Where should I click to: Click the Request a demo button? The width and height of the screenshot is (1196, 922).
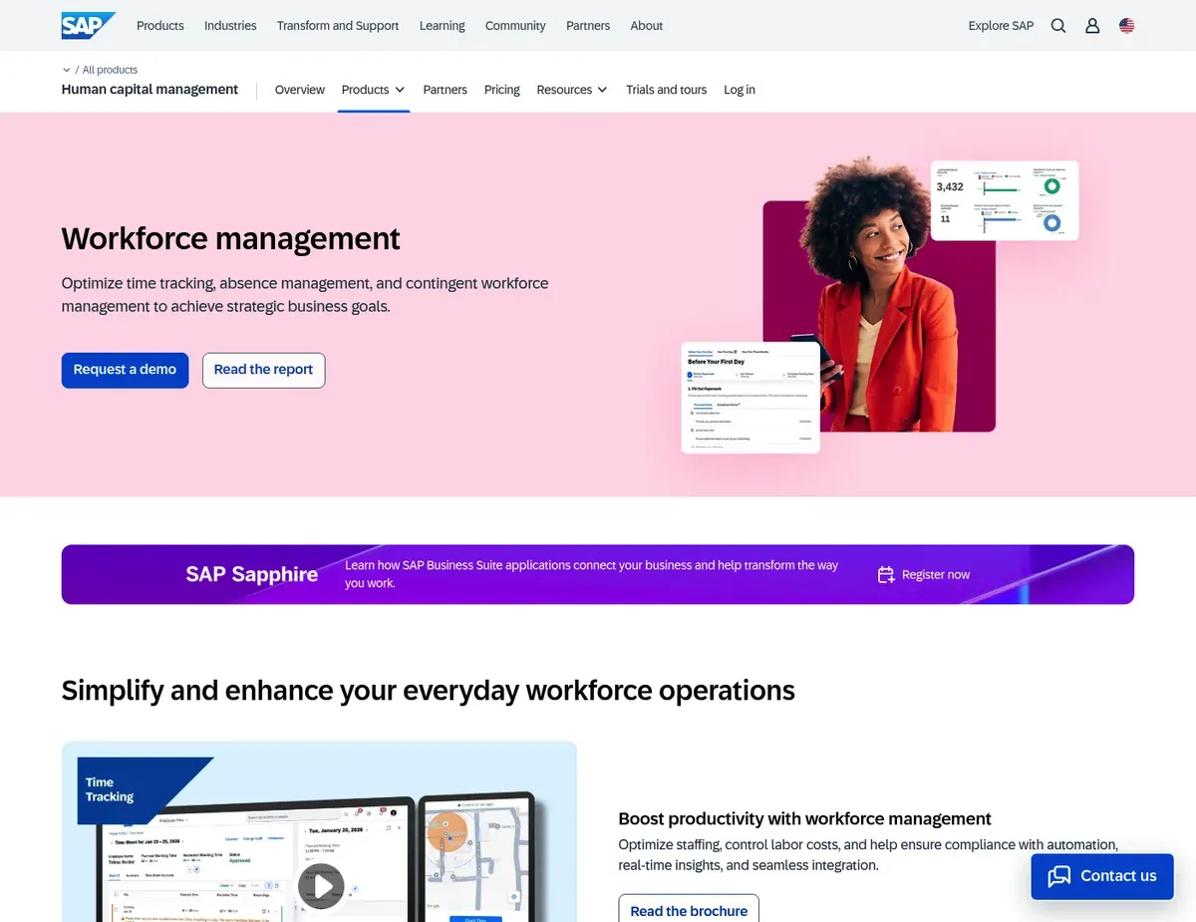[x=125, y=370]
